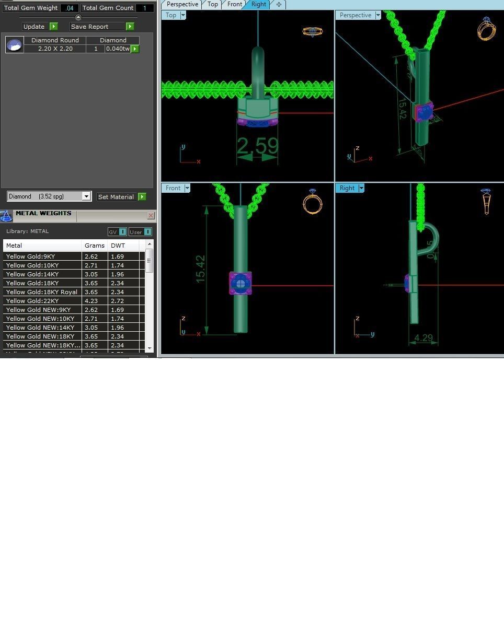Click the 2.20 X 2.20 gem size cell
Image resolution: width=504 pixels, height=629 pixels.
click(x=55, y=49)
